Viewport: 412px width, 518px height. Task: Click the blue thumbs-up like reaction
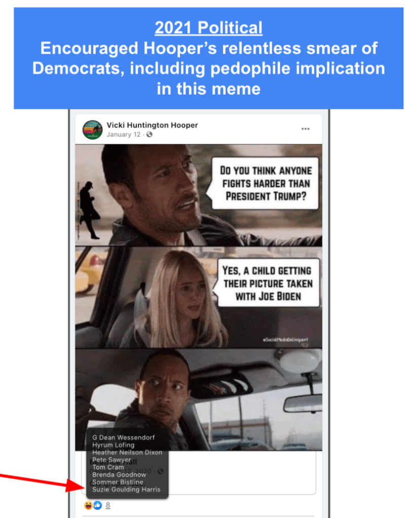coord(97,505)
